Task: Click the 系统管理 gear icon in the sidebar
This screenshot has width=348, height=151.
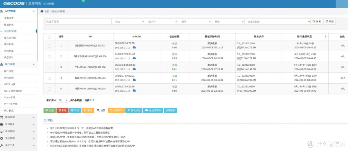Action: click(x=1, y=138)
